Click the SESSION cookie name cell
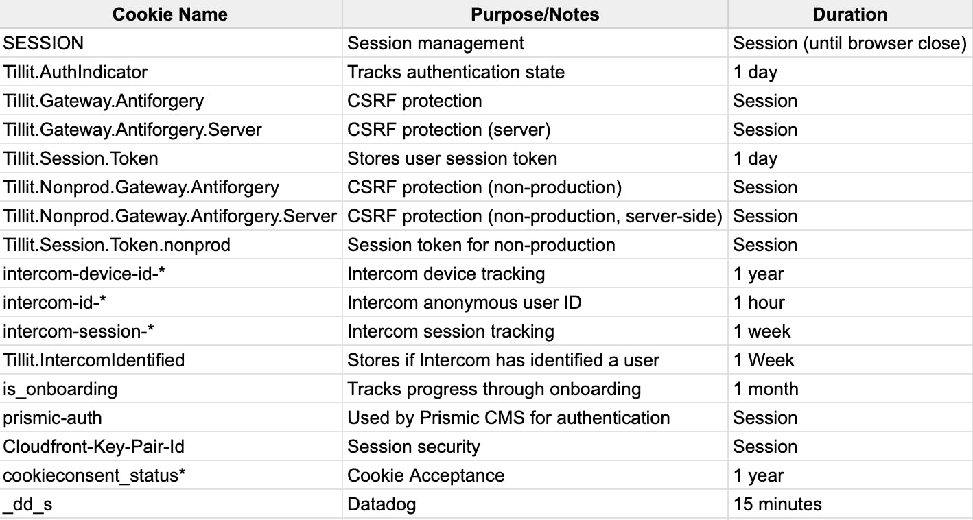The image size is (973, 520). (x=171, y=43)
